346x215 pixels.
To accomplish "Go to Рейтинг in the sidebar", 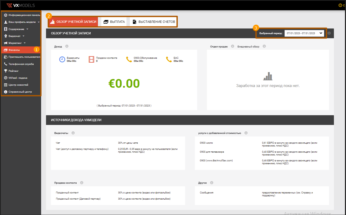I will point(13,71).
